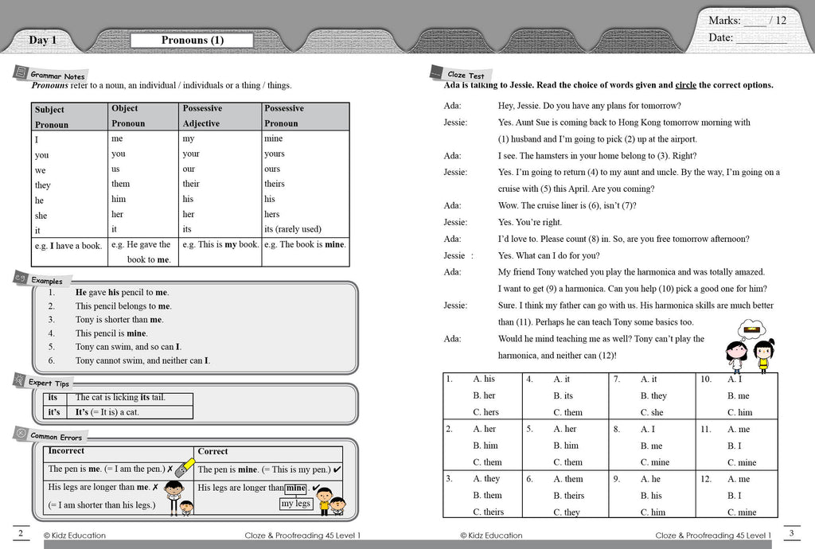
Task: Select the 'Possessive Pronoun' column header
Action: [306, 116]
